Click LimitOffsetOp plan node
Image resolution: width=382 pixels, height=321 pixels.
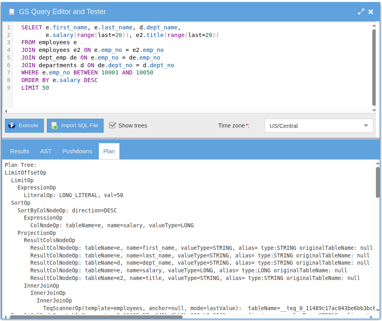[25, 173]
